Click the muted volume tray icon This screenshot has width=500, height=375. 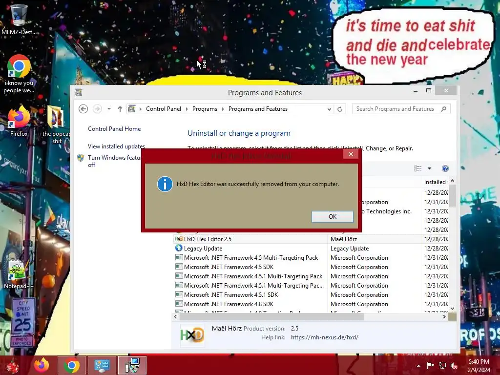click(x=454, y=366)
